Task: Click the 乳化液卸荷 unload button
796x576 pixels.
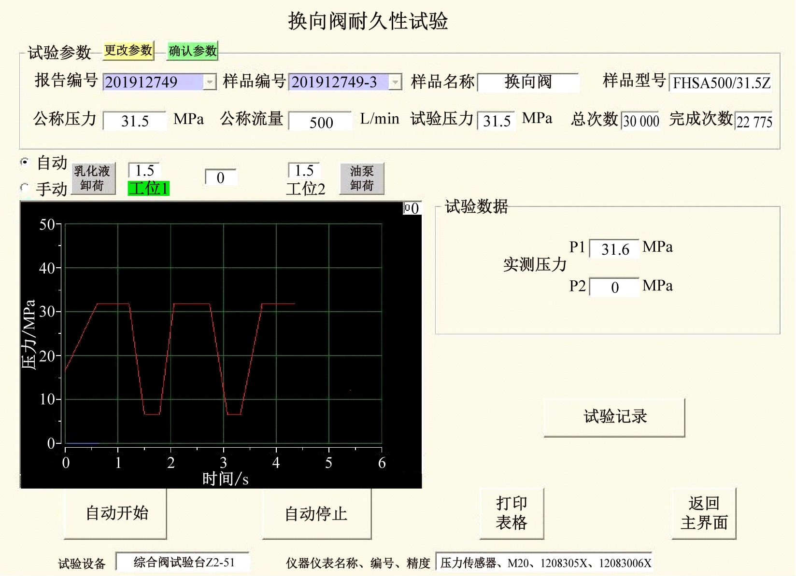Action: pyautogui.click(x=93, y=178)
